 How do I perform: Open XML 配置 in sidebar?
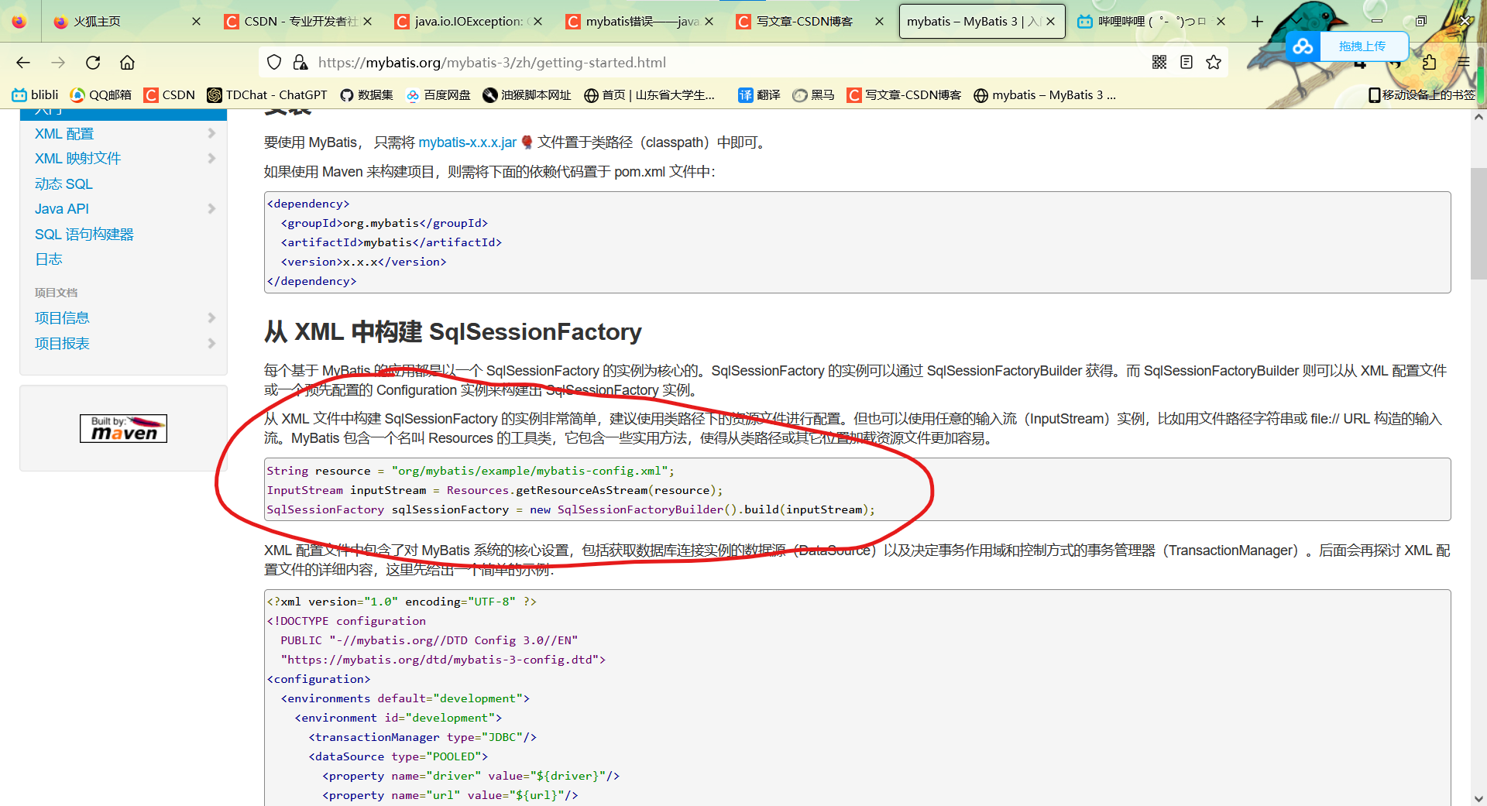[x=64, y=134]
